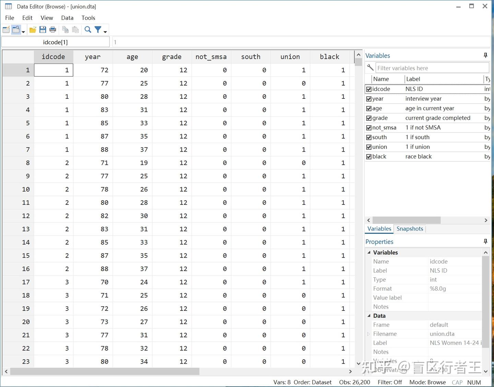Image resolution: width=494 pixels, height=387 pixels.
Task: Open the dropdown arrow beside filter icon
Action: pyautogui.click(x=105, y=32)
